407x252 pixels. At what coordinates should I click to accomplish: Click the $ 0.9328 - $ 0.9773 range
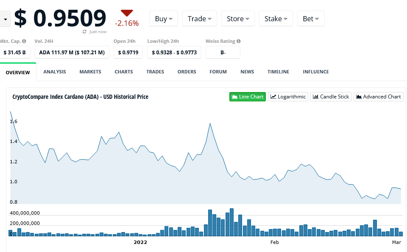tap(174, 53)
